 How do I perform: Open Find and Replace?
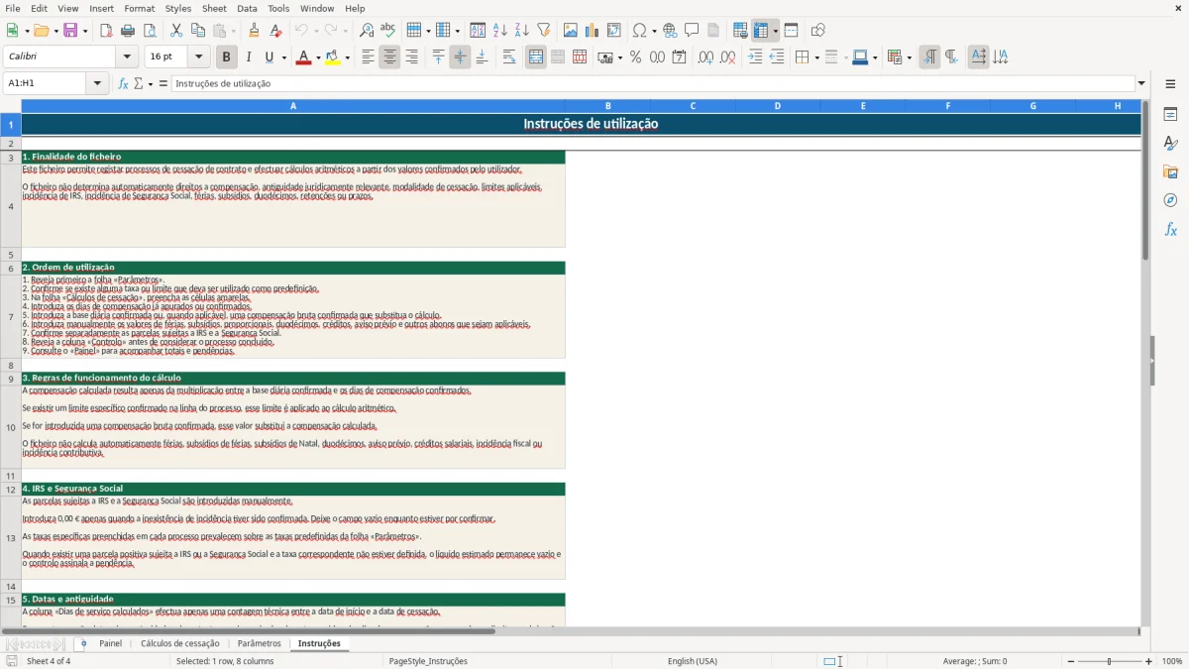tap(367, 31)
